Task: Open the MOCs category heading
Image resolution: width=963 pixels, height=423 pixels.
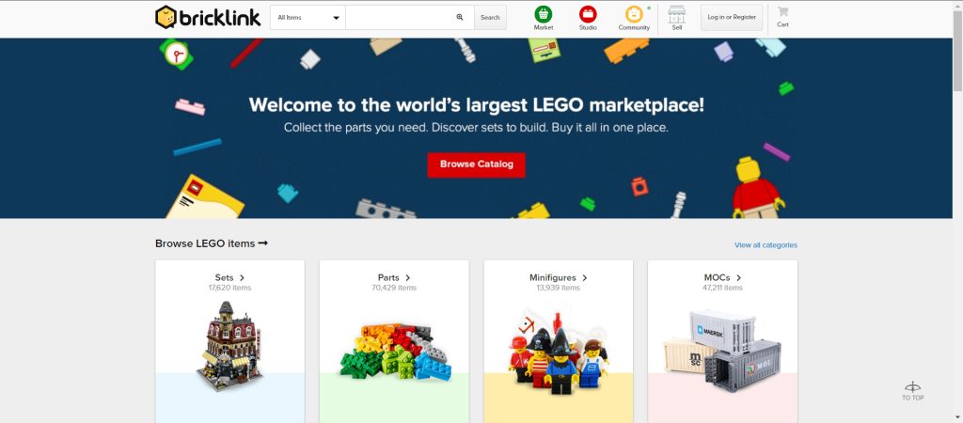Action: click(x=723, y=277)
